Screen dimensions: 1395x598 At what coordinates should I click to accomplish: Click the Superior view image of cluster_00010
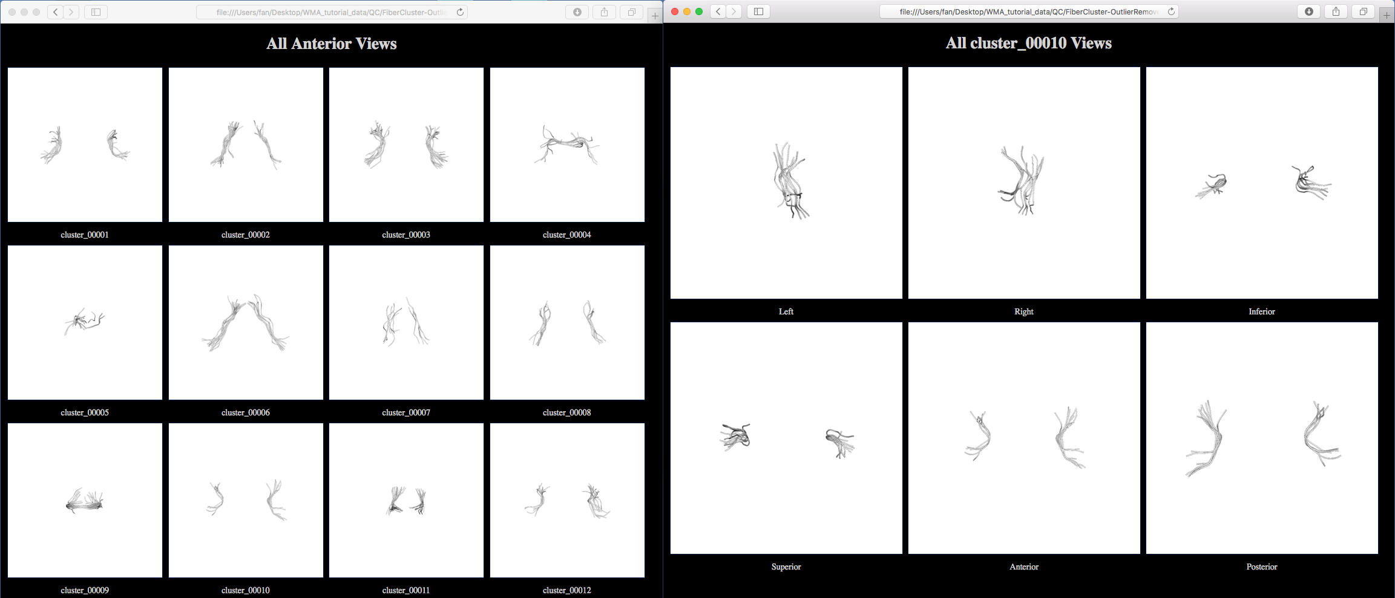[x=786, y=438]
